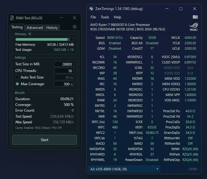Click the AMD Ryzen 7 9800X3D processor text

[x=120, y=25]
